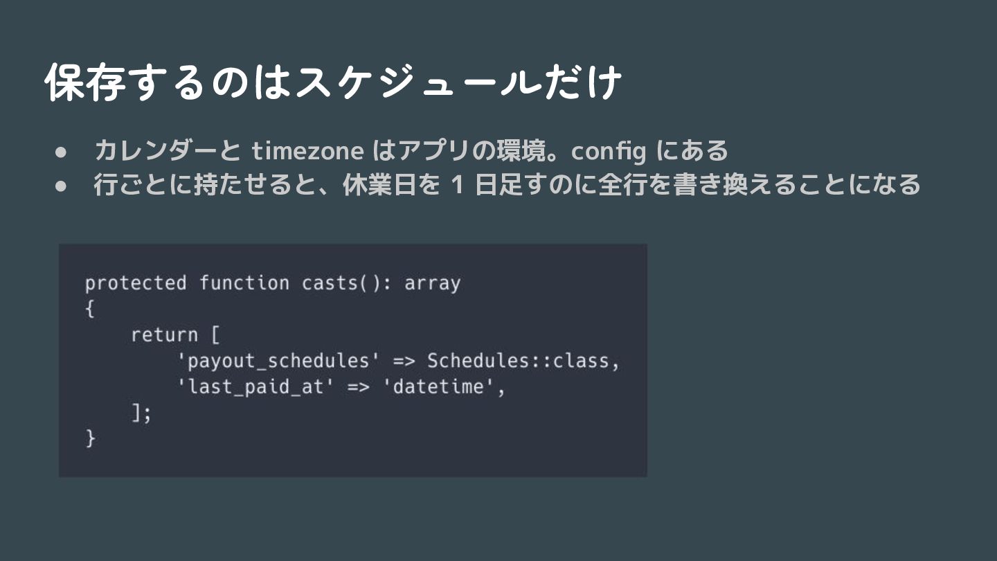Screen dimensions: 997x561
Task: Click the closing curly brace in code
Action: (x=90, y=438)
